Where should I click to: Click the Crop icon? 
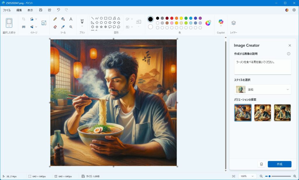point(24,19)
